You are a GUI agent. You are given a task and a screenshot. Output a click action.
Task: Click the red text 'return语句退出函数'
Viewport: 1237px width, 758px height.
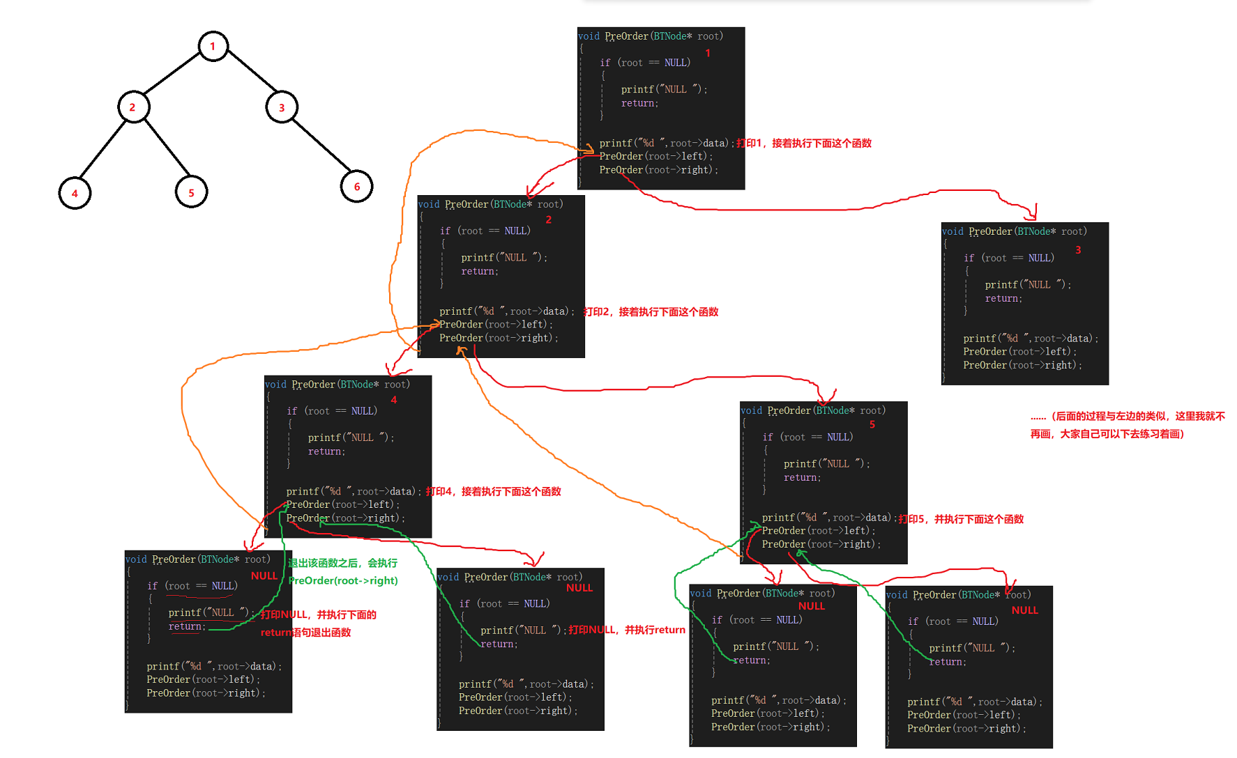(305, 633)
